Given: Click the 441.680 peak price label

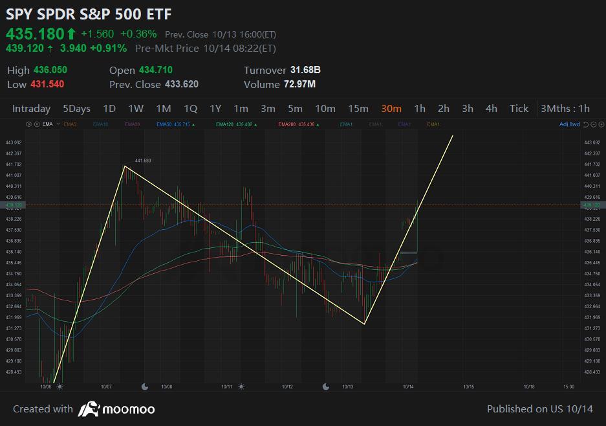Looking at the screenshot, I should point(142,161).
